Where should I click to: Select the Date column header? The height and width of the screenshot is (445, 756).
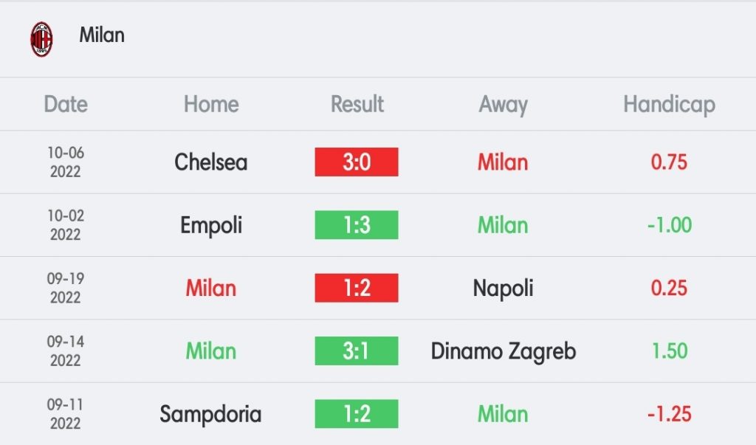point(66,104)
